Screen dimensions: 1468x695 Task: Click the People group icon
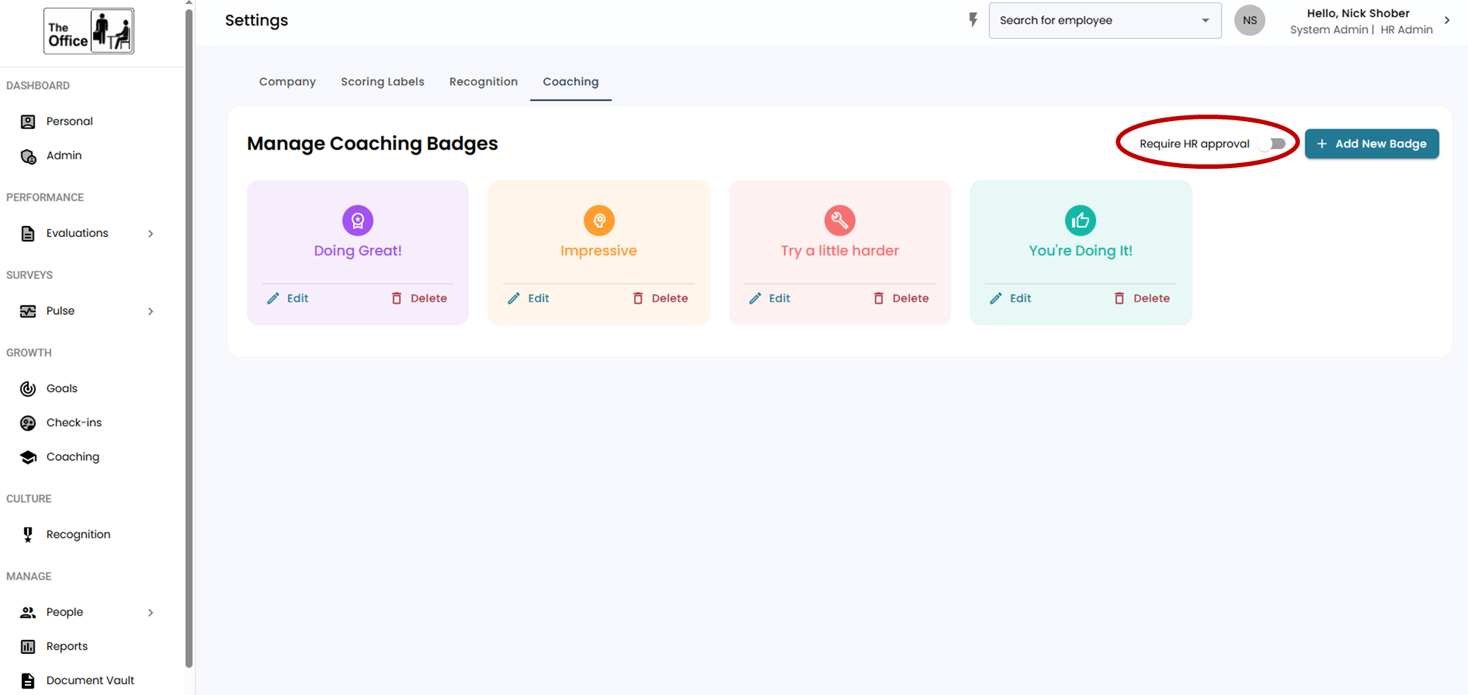point(28,612)
